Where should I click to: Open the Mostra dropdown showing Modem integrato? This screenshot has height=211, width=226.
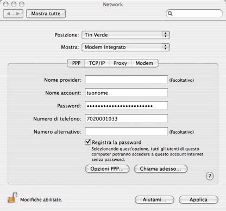125,47
